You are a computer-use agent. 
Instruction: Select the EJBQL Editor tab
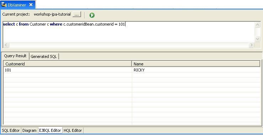pos(50,130)
